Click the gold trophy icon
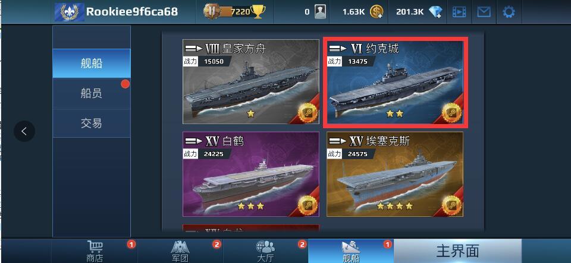This screenshot has width=571, height=263. 258,12
